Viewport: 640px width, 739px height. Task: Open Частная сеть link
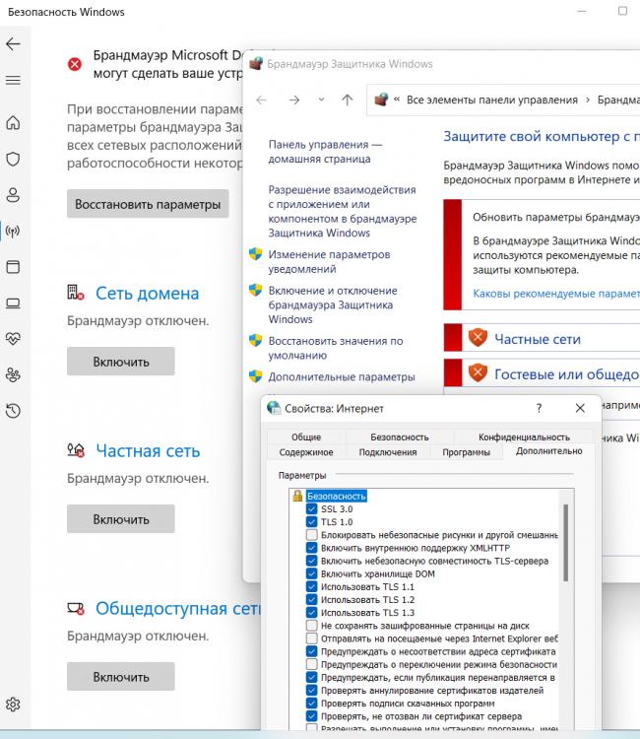[x=148, y=451]
